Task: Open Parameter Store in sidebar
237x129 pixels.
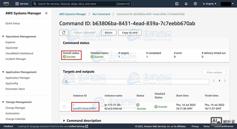Action: pos(15,89)
